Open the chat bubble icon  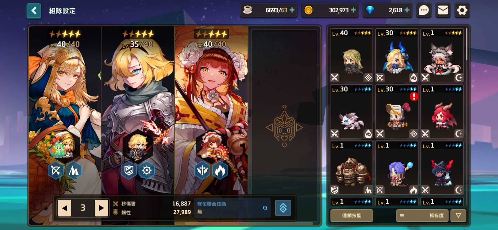(x=424, y=10)
